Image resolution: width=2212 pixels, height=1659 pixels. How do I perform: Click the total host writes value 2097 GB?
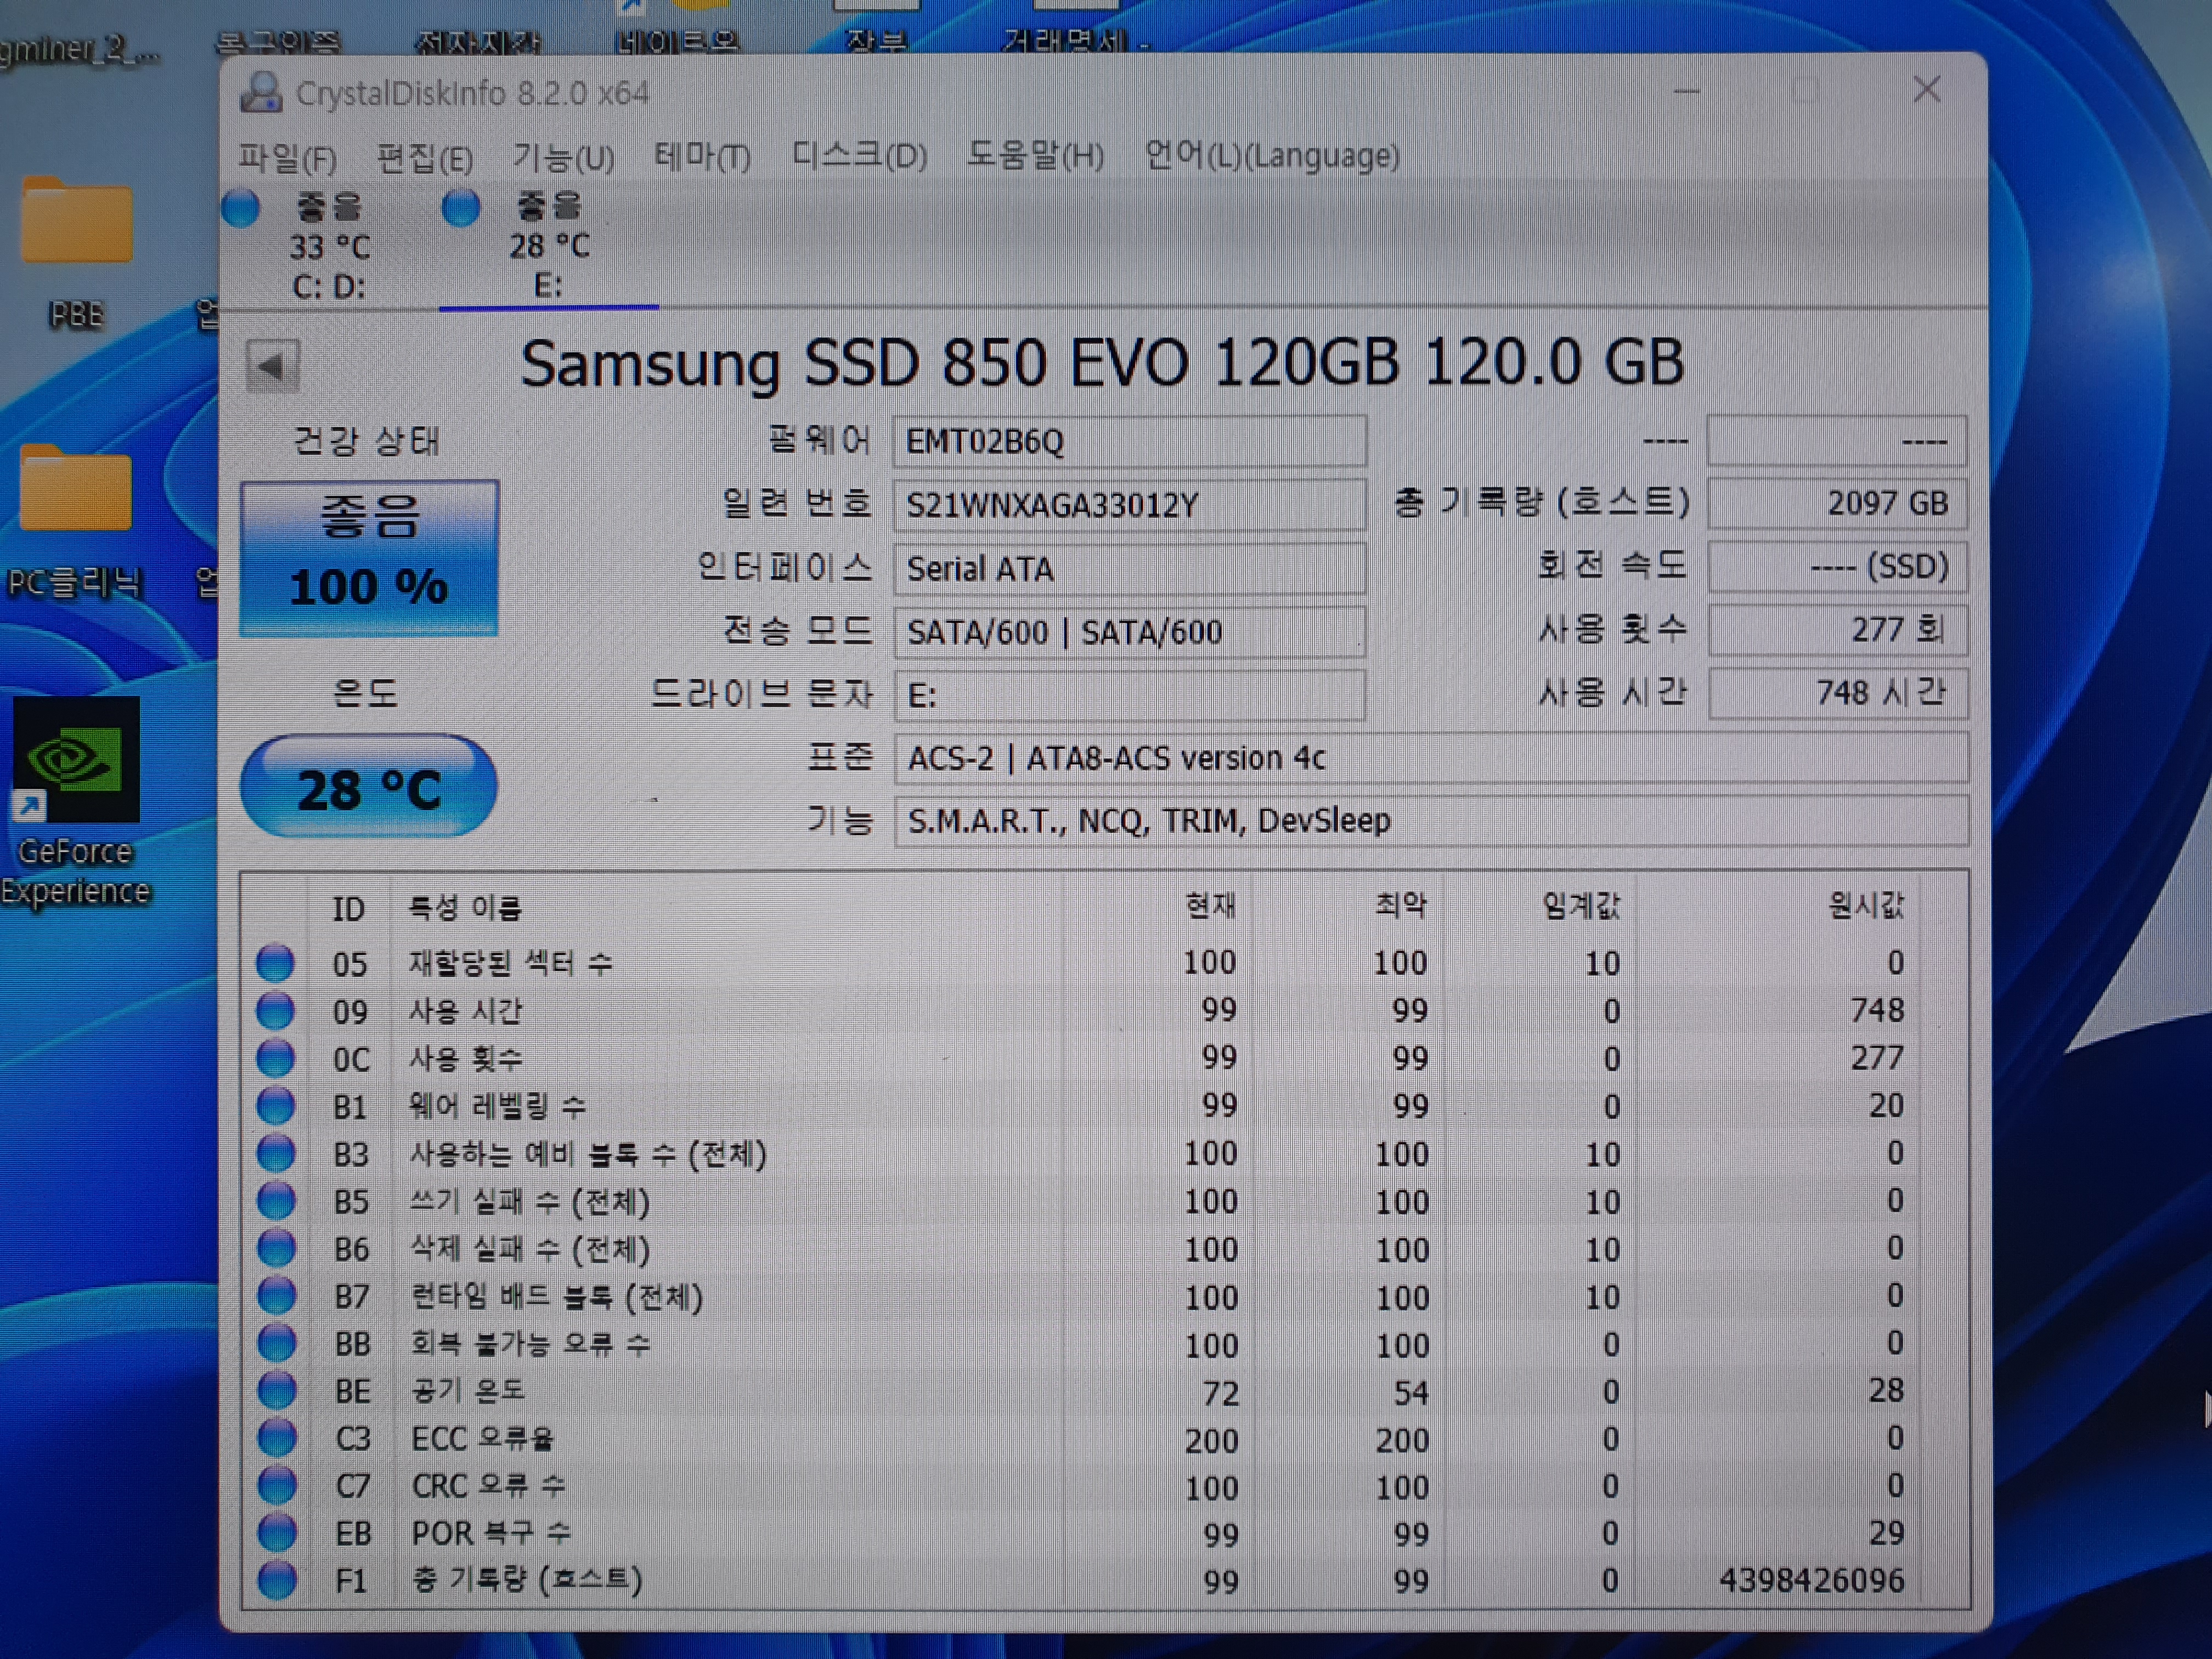(x=1837, y=503)
